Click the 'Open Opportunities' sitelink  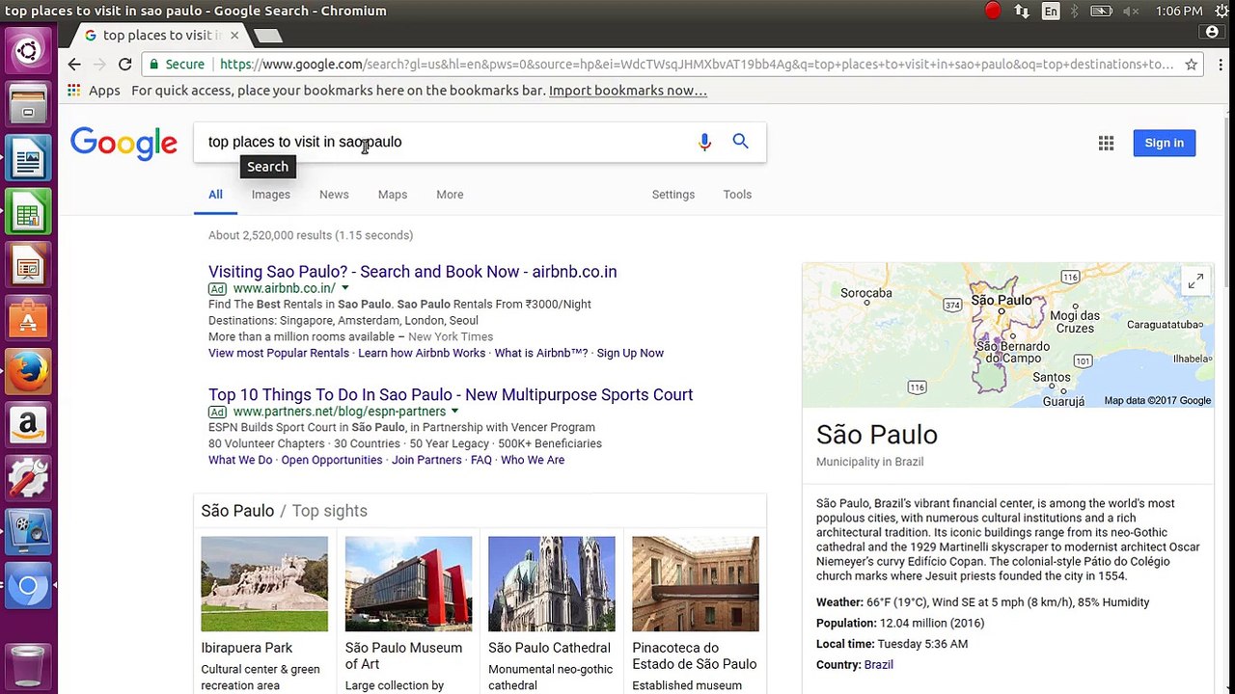point(332,460)
